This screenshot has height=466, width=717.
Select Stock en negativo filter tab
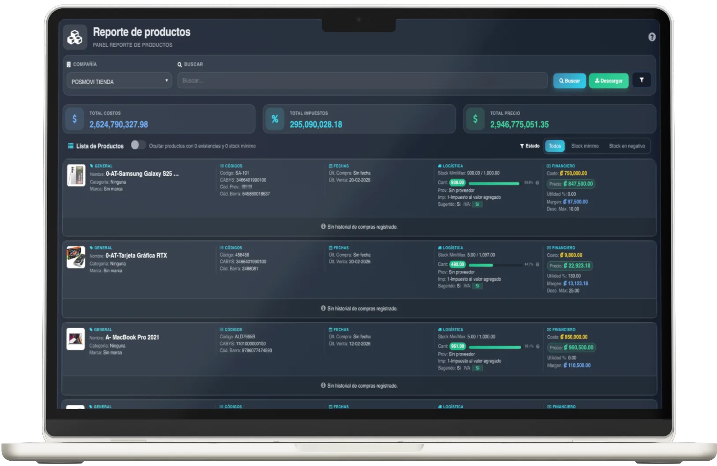627,146
